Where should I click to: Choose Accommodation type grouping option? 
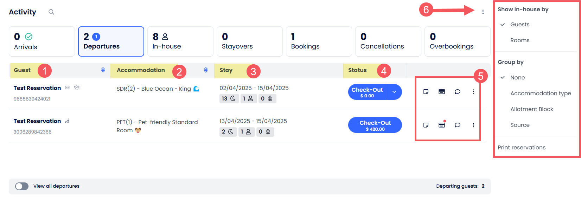coord(541,93)
